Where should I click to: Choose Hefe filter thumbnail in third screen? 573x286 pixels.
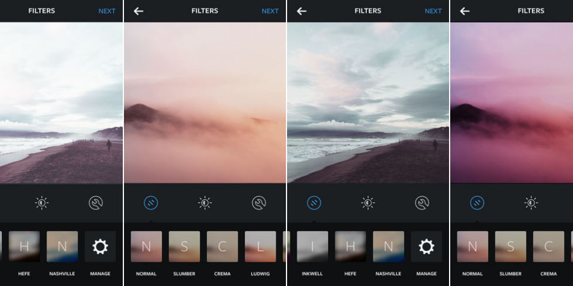[350, 246]
